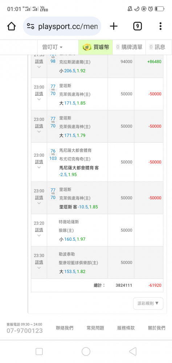Select the 買噱幣 tab

[x=95, y=47]
